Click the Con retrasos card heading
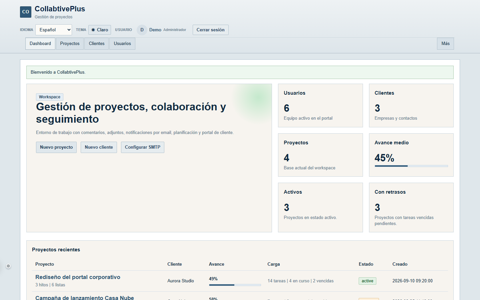 tap(390, 192)
